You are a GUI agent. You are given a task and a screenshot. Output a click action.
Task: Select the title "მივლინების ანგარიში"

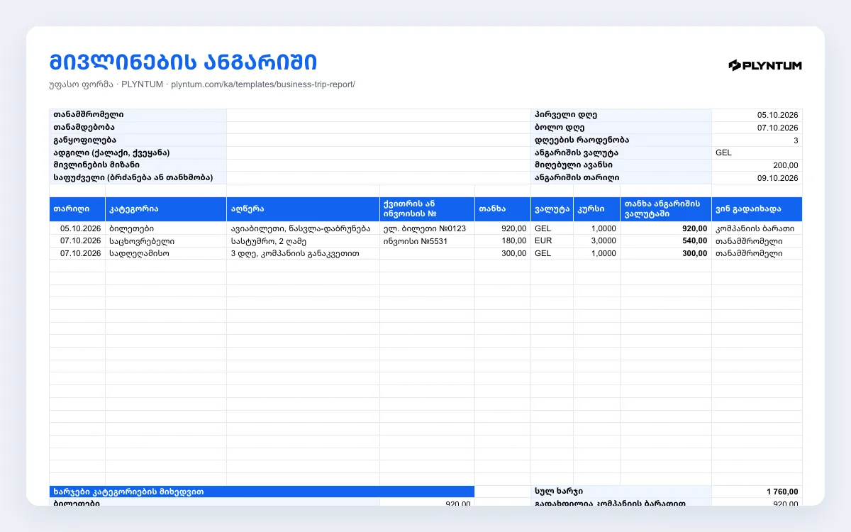point(183,62)
